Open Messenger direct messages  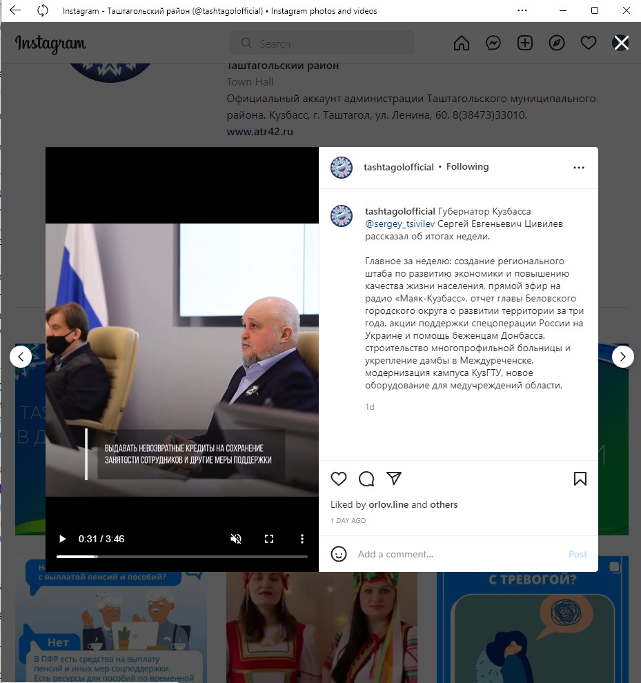tap(493, 43)
